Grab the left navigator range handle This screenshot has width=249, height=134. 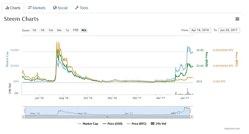pos(25,111)
